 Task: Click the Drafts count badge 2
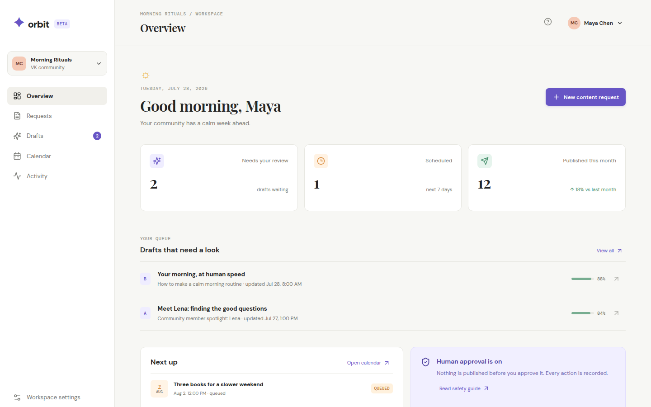click(x=97, y=136)
